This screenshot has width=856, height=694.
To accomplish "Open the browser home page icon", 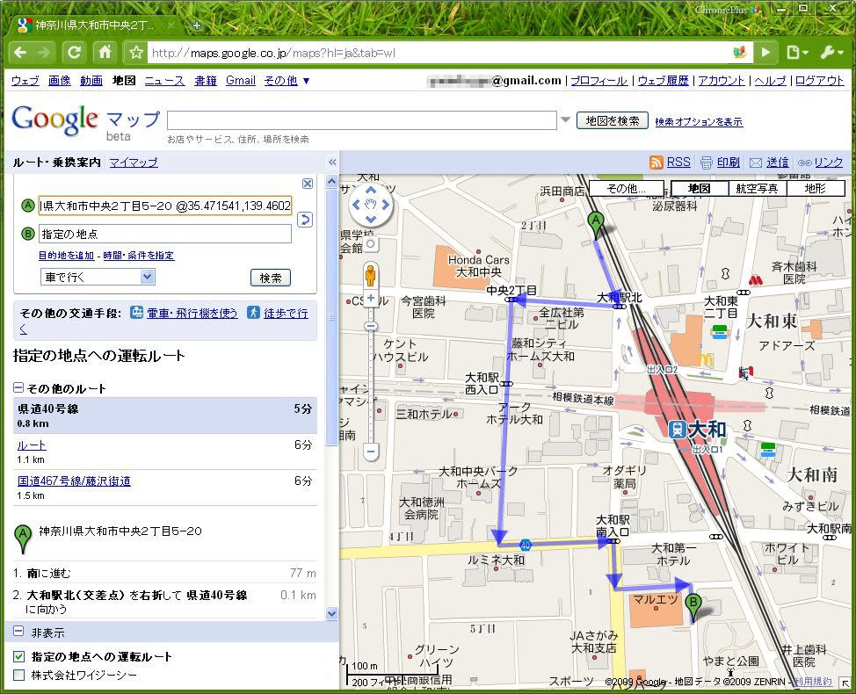I will click(x=104, y=52).
